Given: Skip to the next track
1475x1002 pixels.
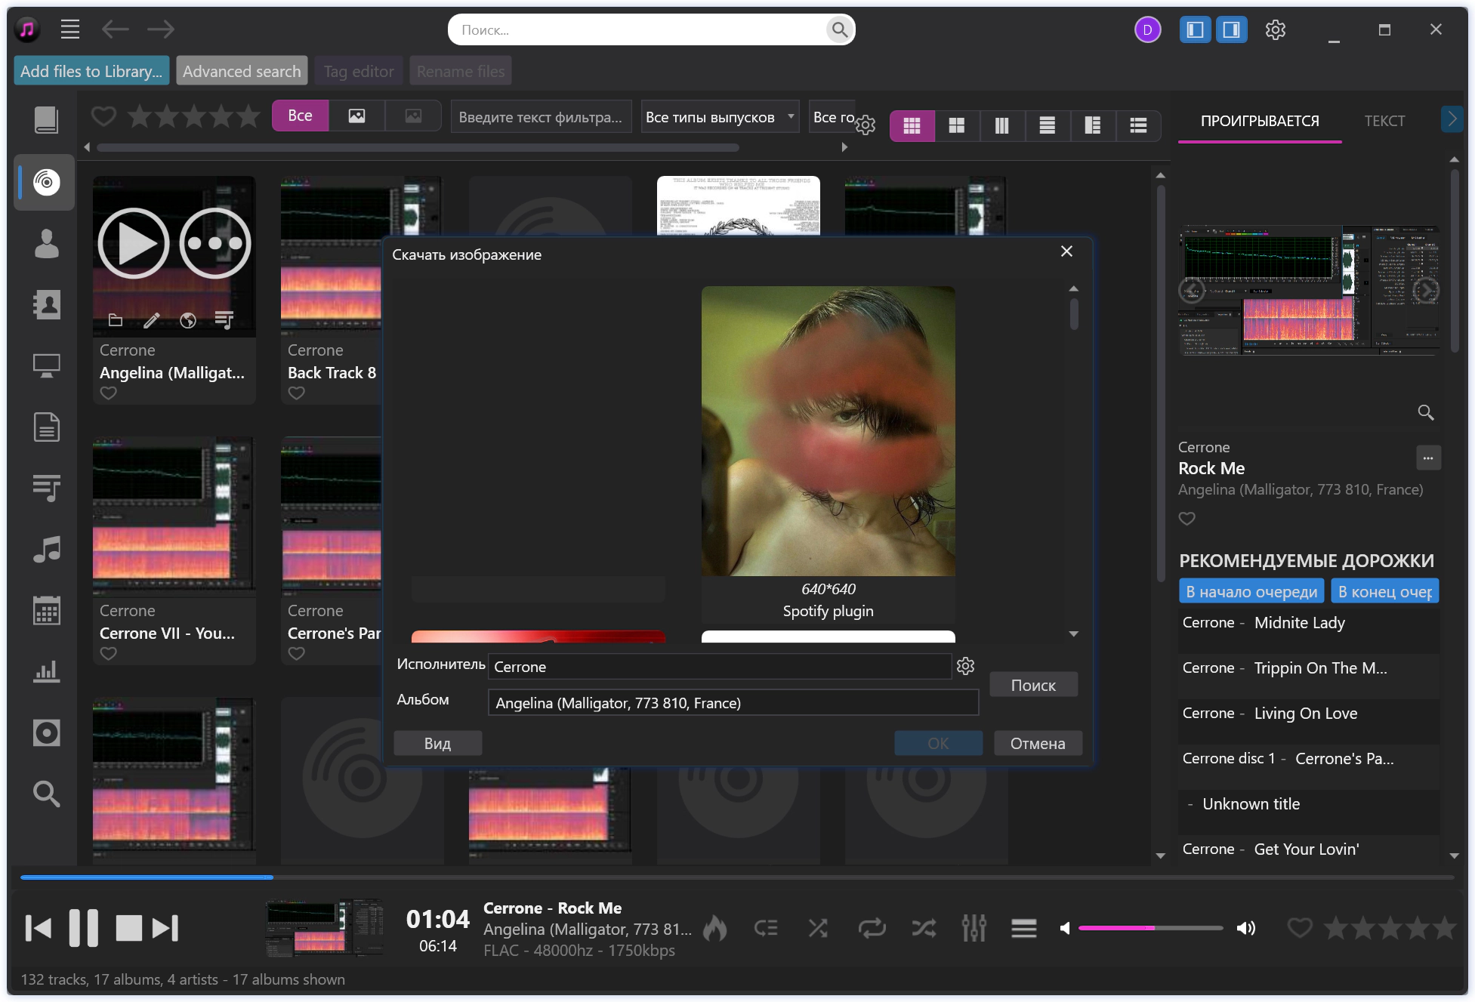Looking at the screenshot, I should (165, 928).
